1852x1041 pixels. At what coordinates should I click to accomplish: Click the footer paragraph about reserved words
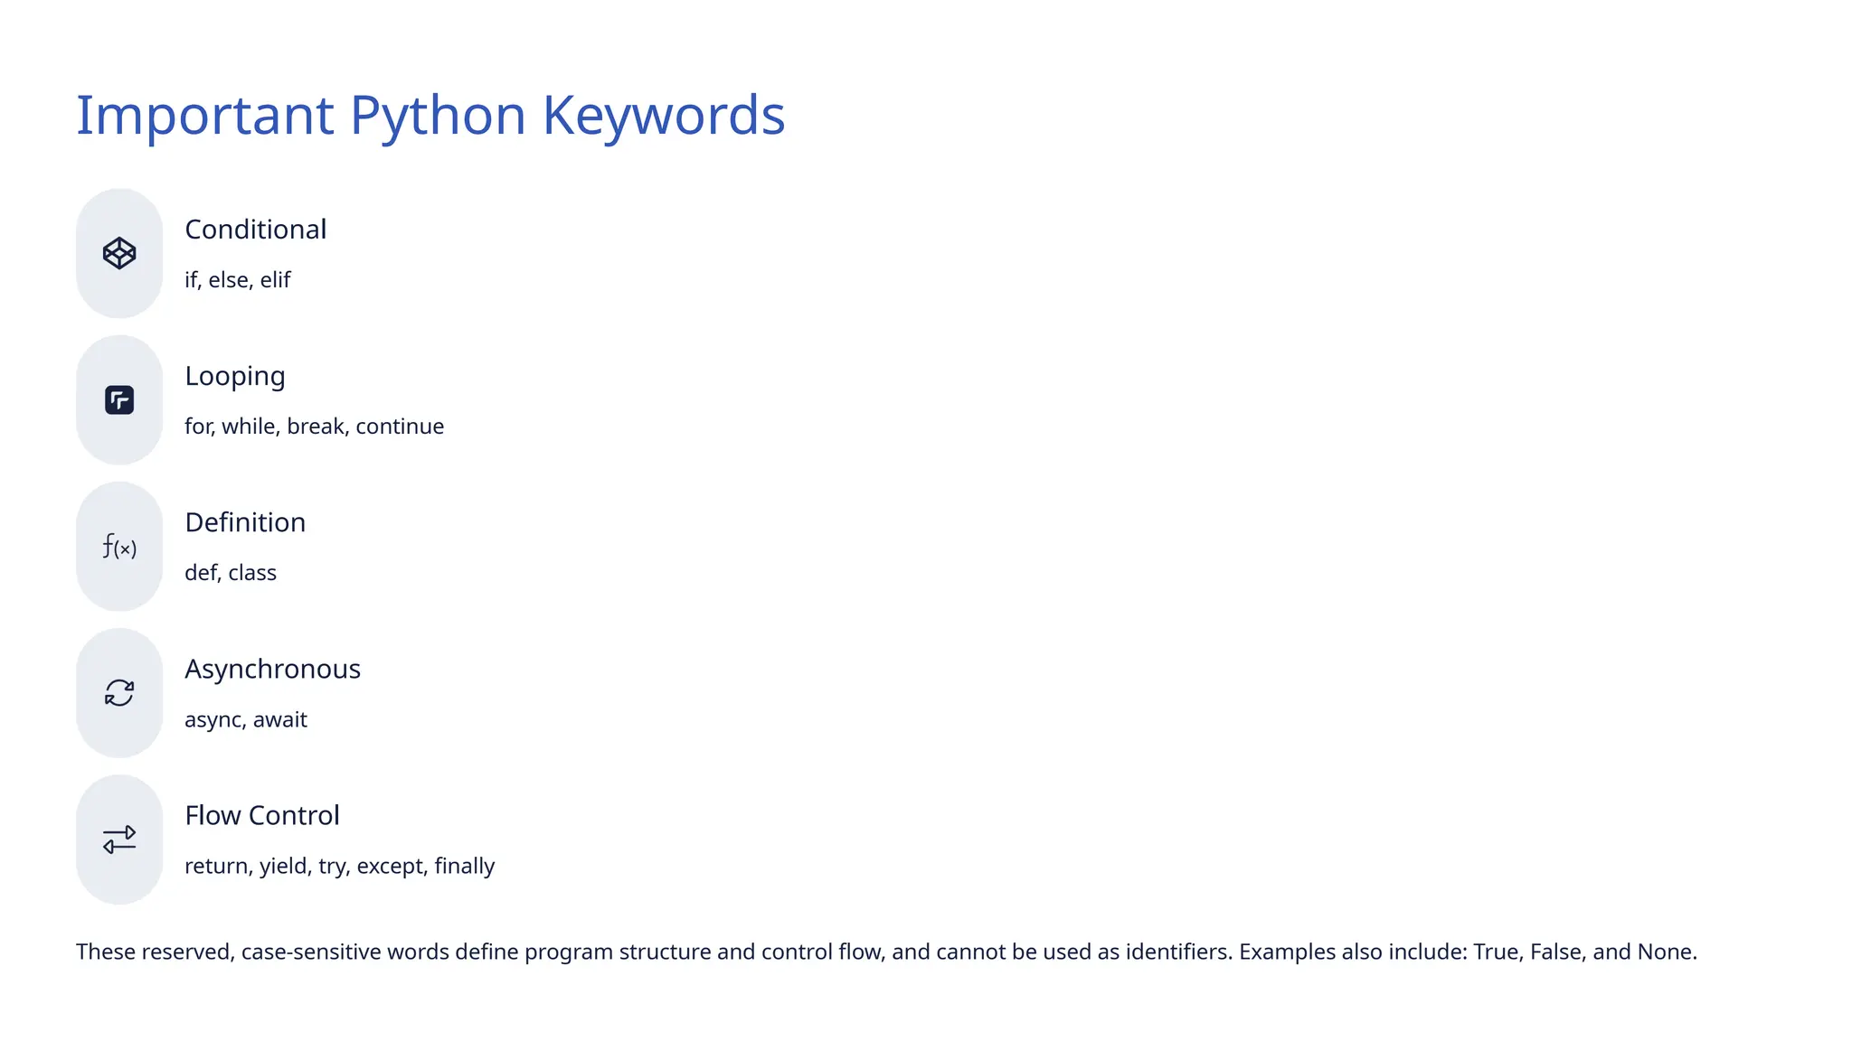[x=886, y=952]
